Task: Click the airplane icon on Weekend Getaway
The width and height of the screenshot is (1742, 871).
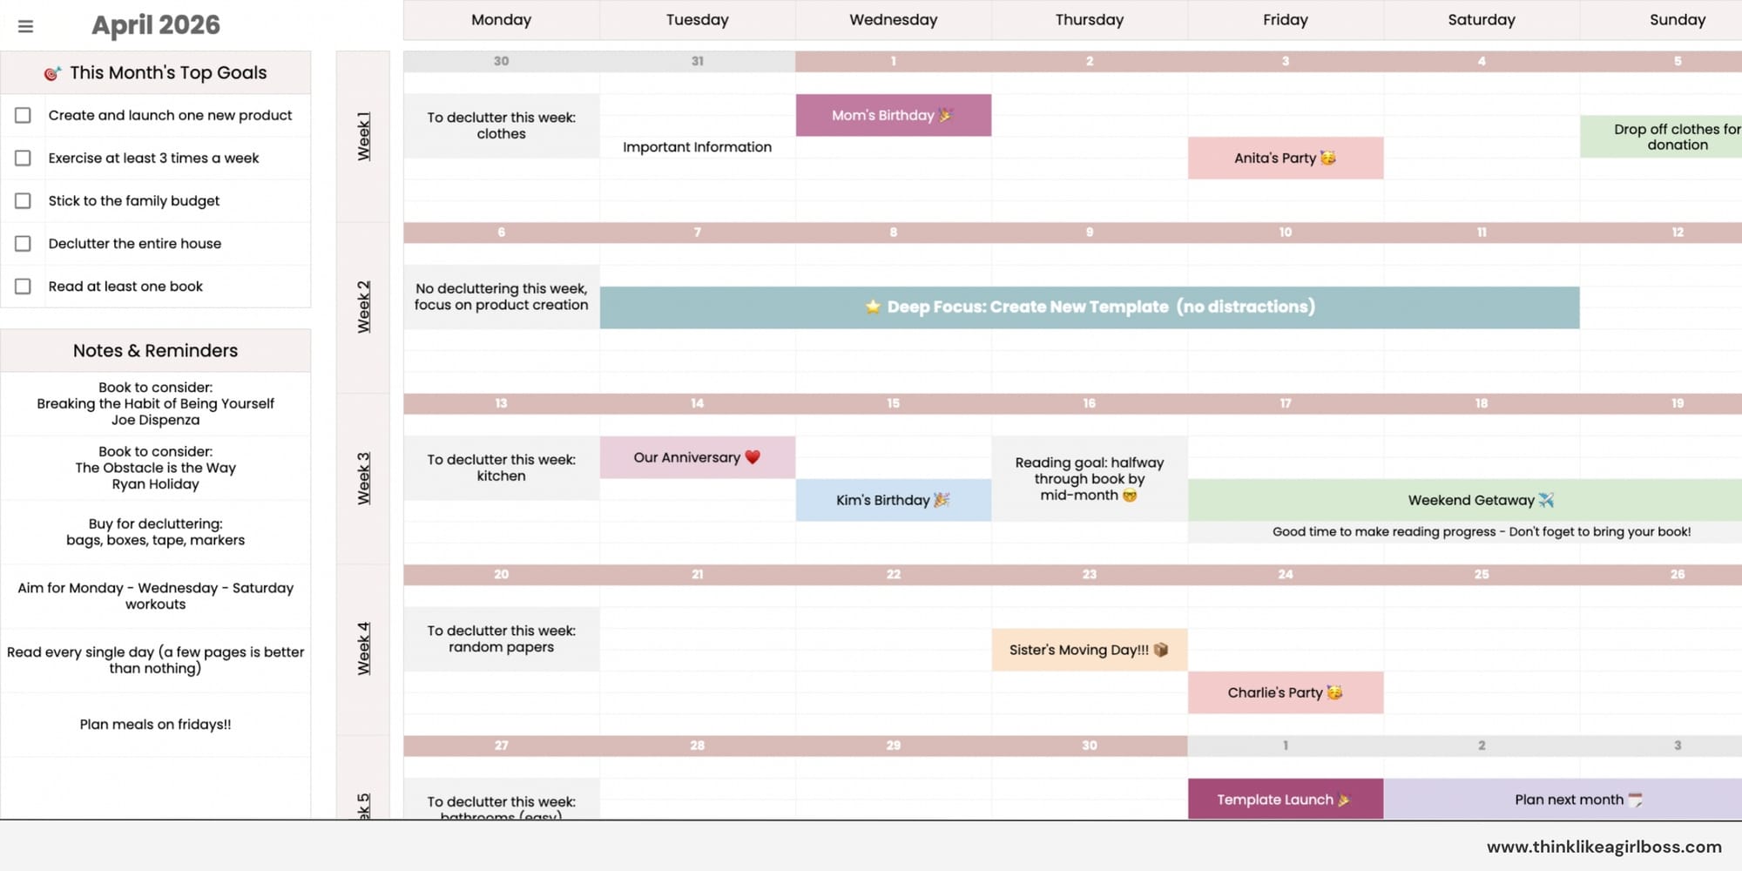Action: tap(1546, 500)
